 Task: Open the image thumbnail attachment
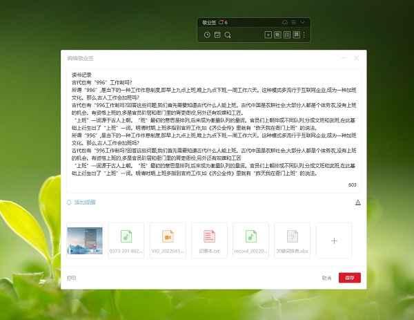pos(84,240)
